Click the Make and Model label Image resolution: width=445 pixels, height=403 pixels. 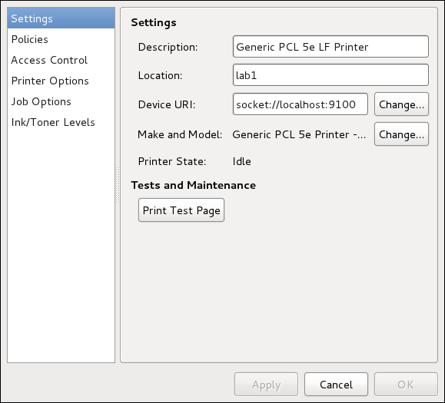[x=180, y=134]
